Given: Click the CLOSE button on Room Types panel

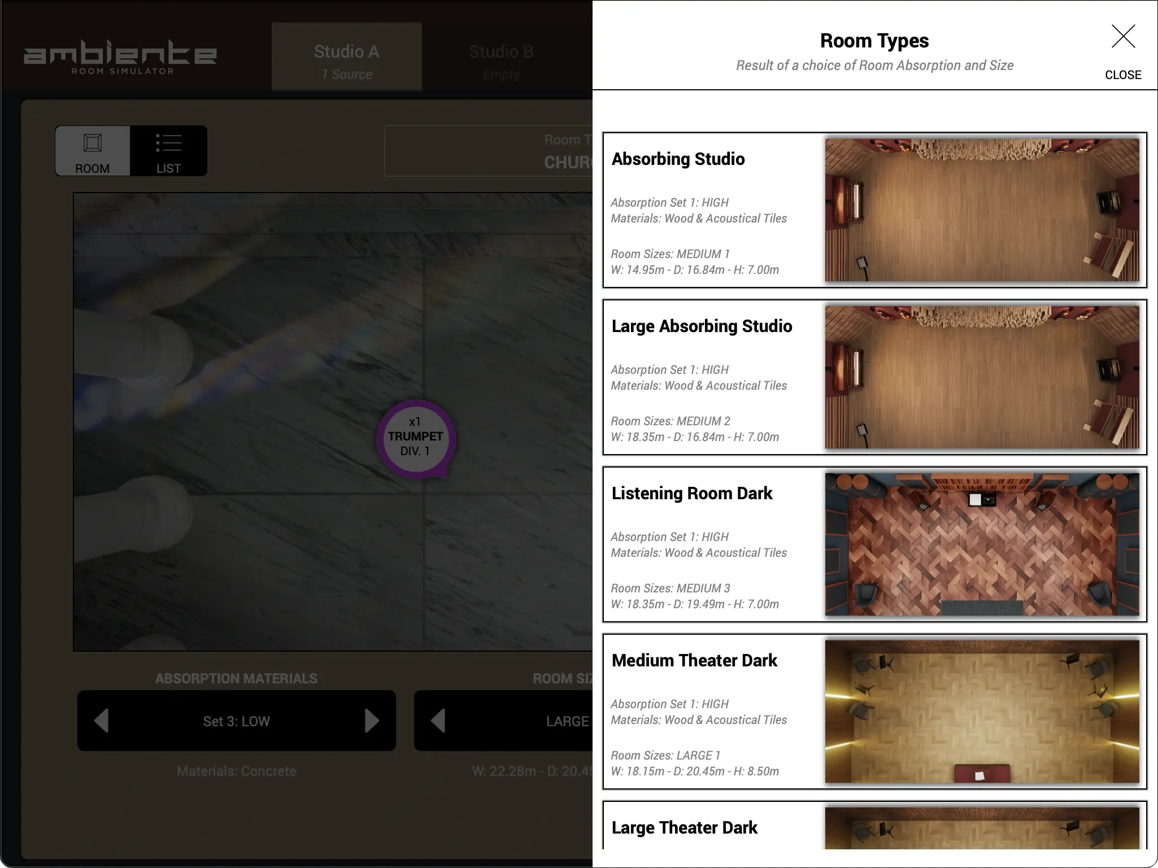Looking at the screenshot, I should (x=1122, y=75).
